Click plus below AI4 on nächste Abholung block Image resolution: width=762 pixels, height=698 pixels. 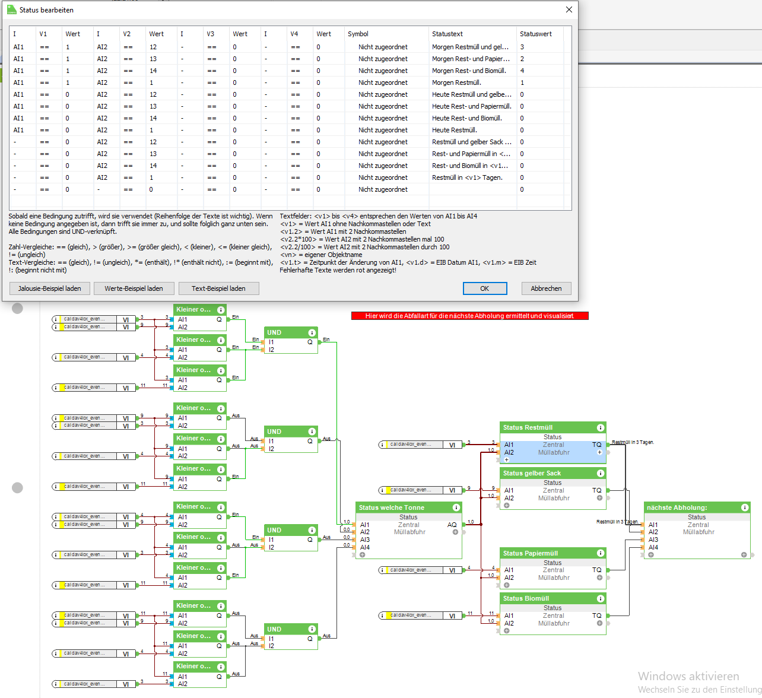(651, 555)
